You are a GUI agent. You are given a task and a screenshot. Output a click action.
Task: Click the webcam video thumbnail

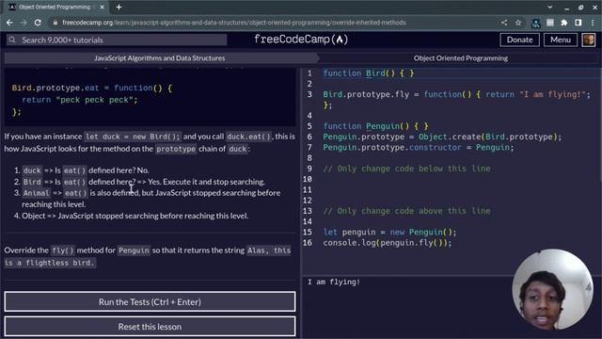pos(552,289)
